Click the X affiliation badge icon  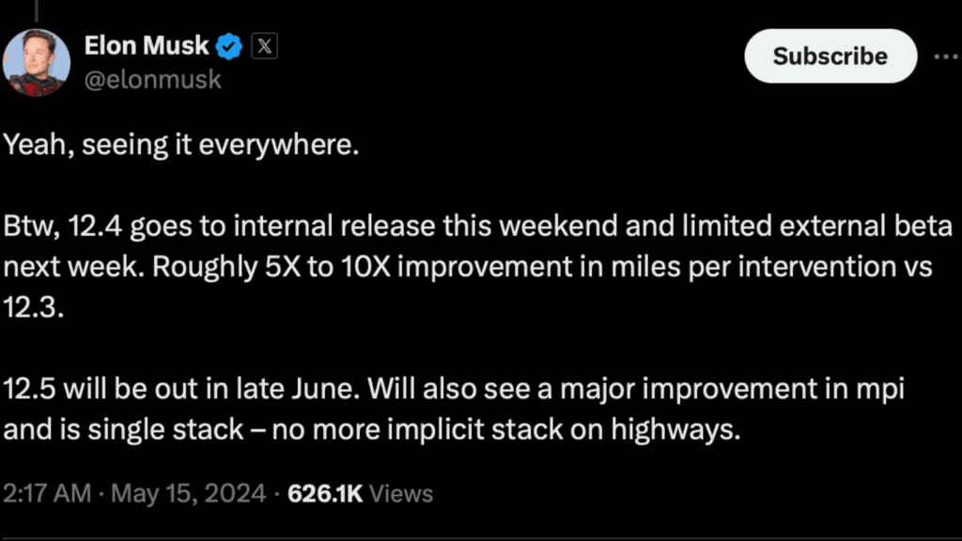[265, 45]
